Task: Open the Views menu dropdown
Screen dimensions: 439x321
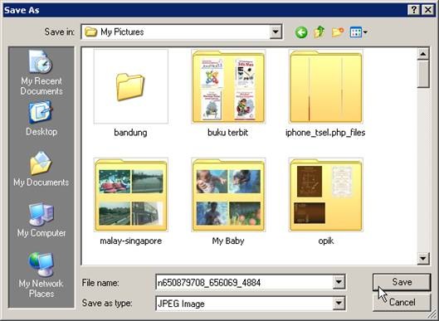Action: pos(359,32)
